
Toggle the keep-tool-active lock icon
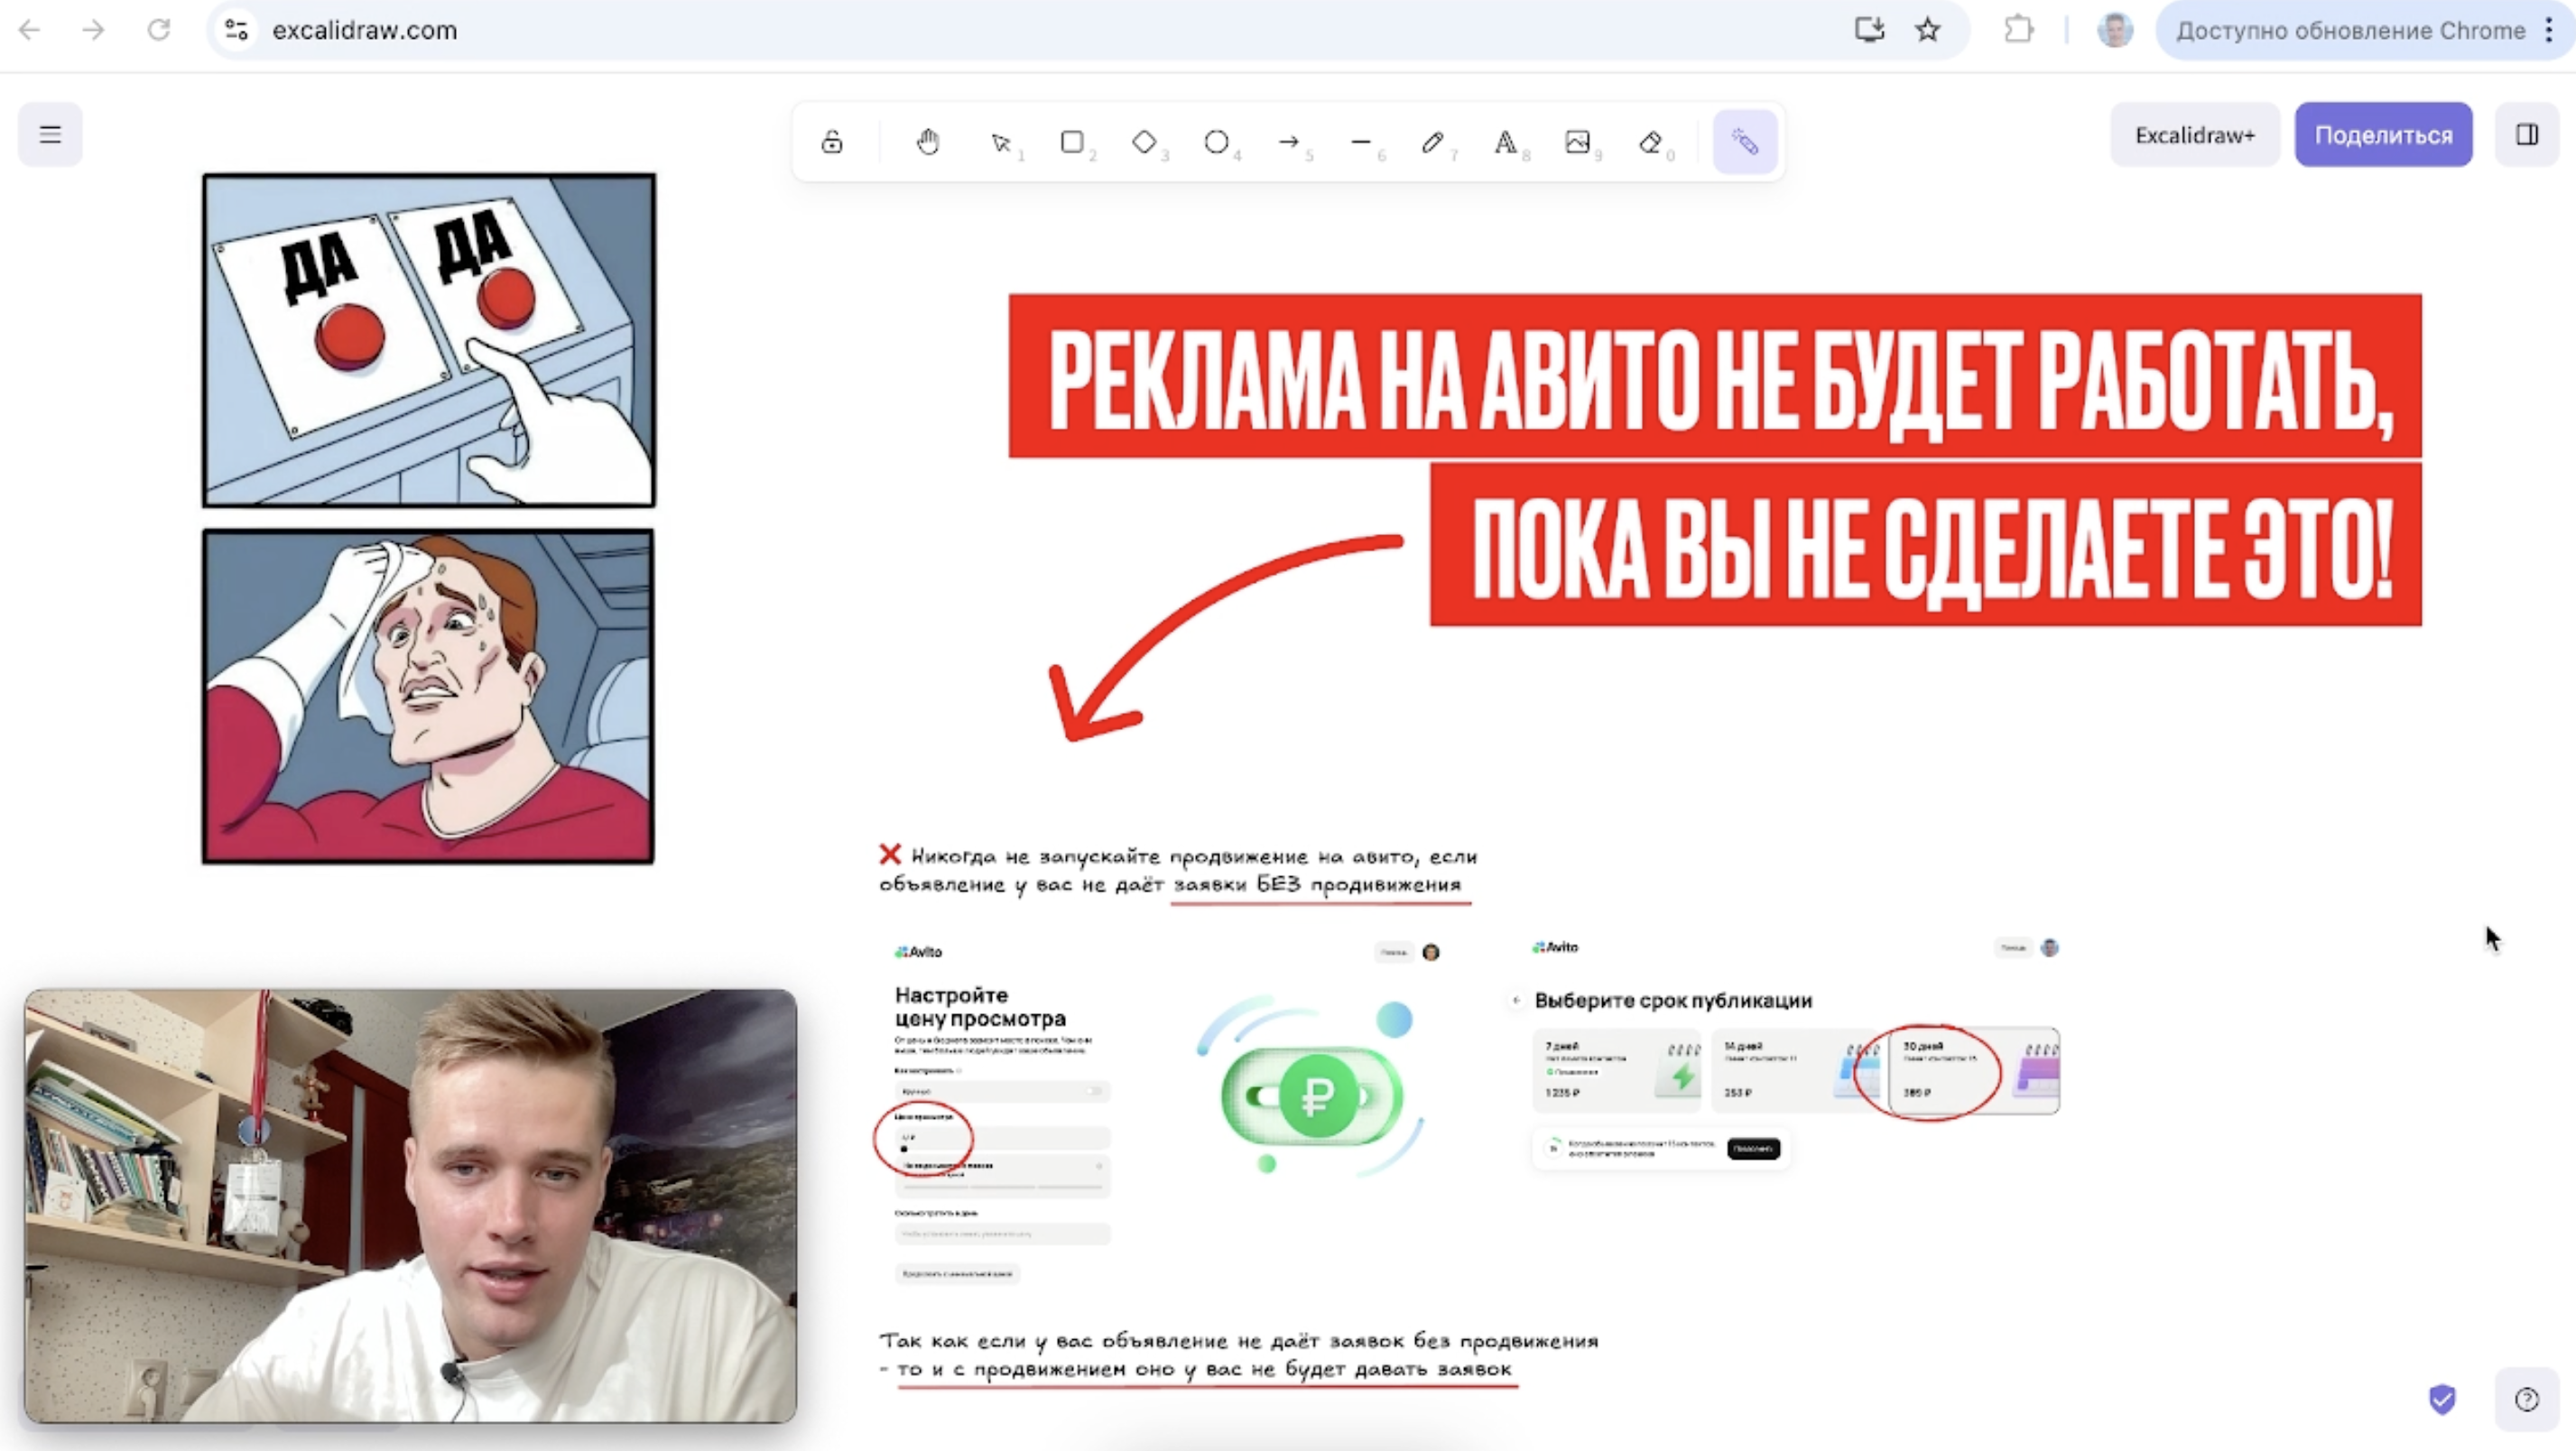pyautogui.click(x=832, y=142)
